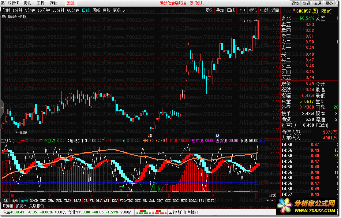Screen dimensions: 341x218
Task: Click 标记 mark button
Action: point(253,10)
